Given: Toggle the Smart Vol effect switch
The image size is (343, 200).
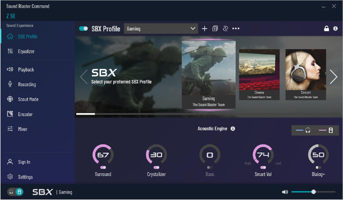Looking at the screenshot, I should (263, 168).
